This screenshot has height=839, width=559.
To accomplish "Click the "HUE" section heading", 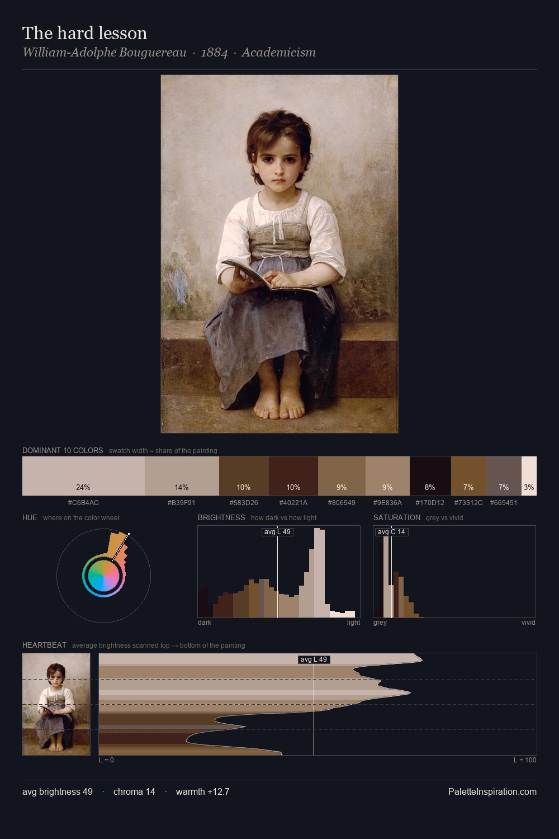I will click(x=30, y=517).
